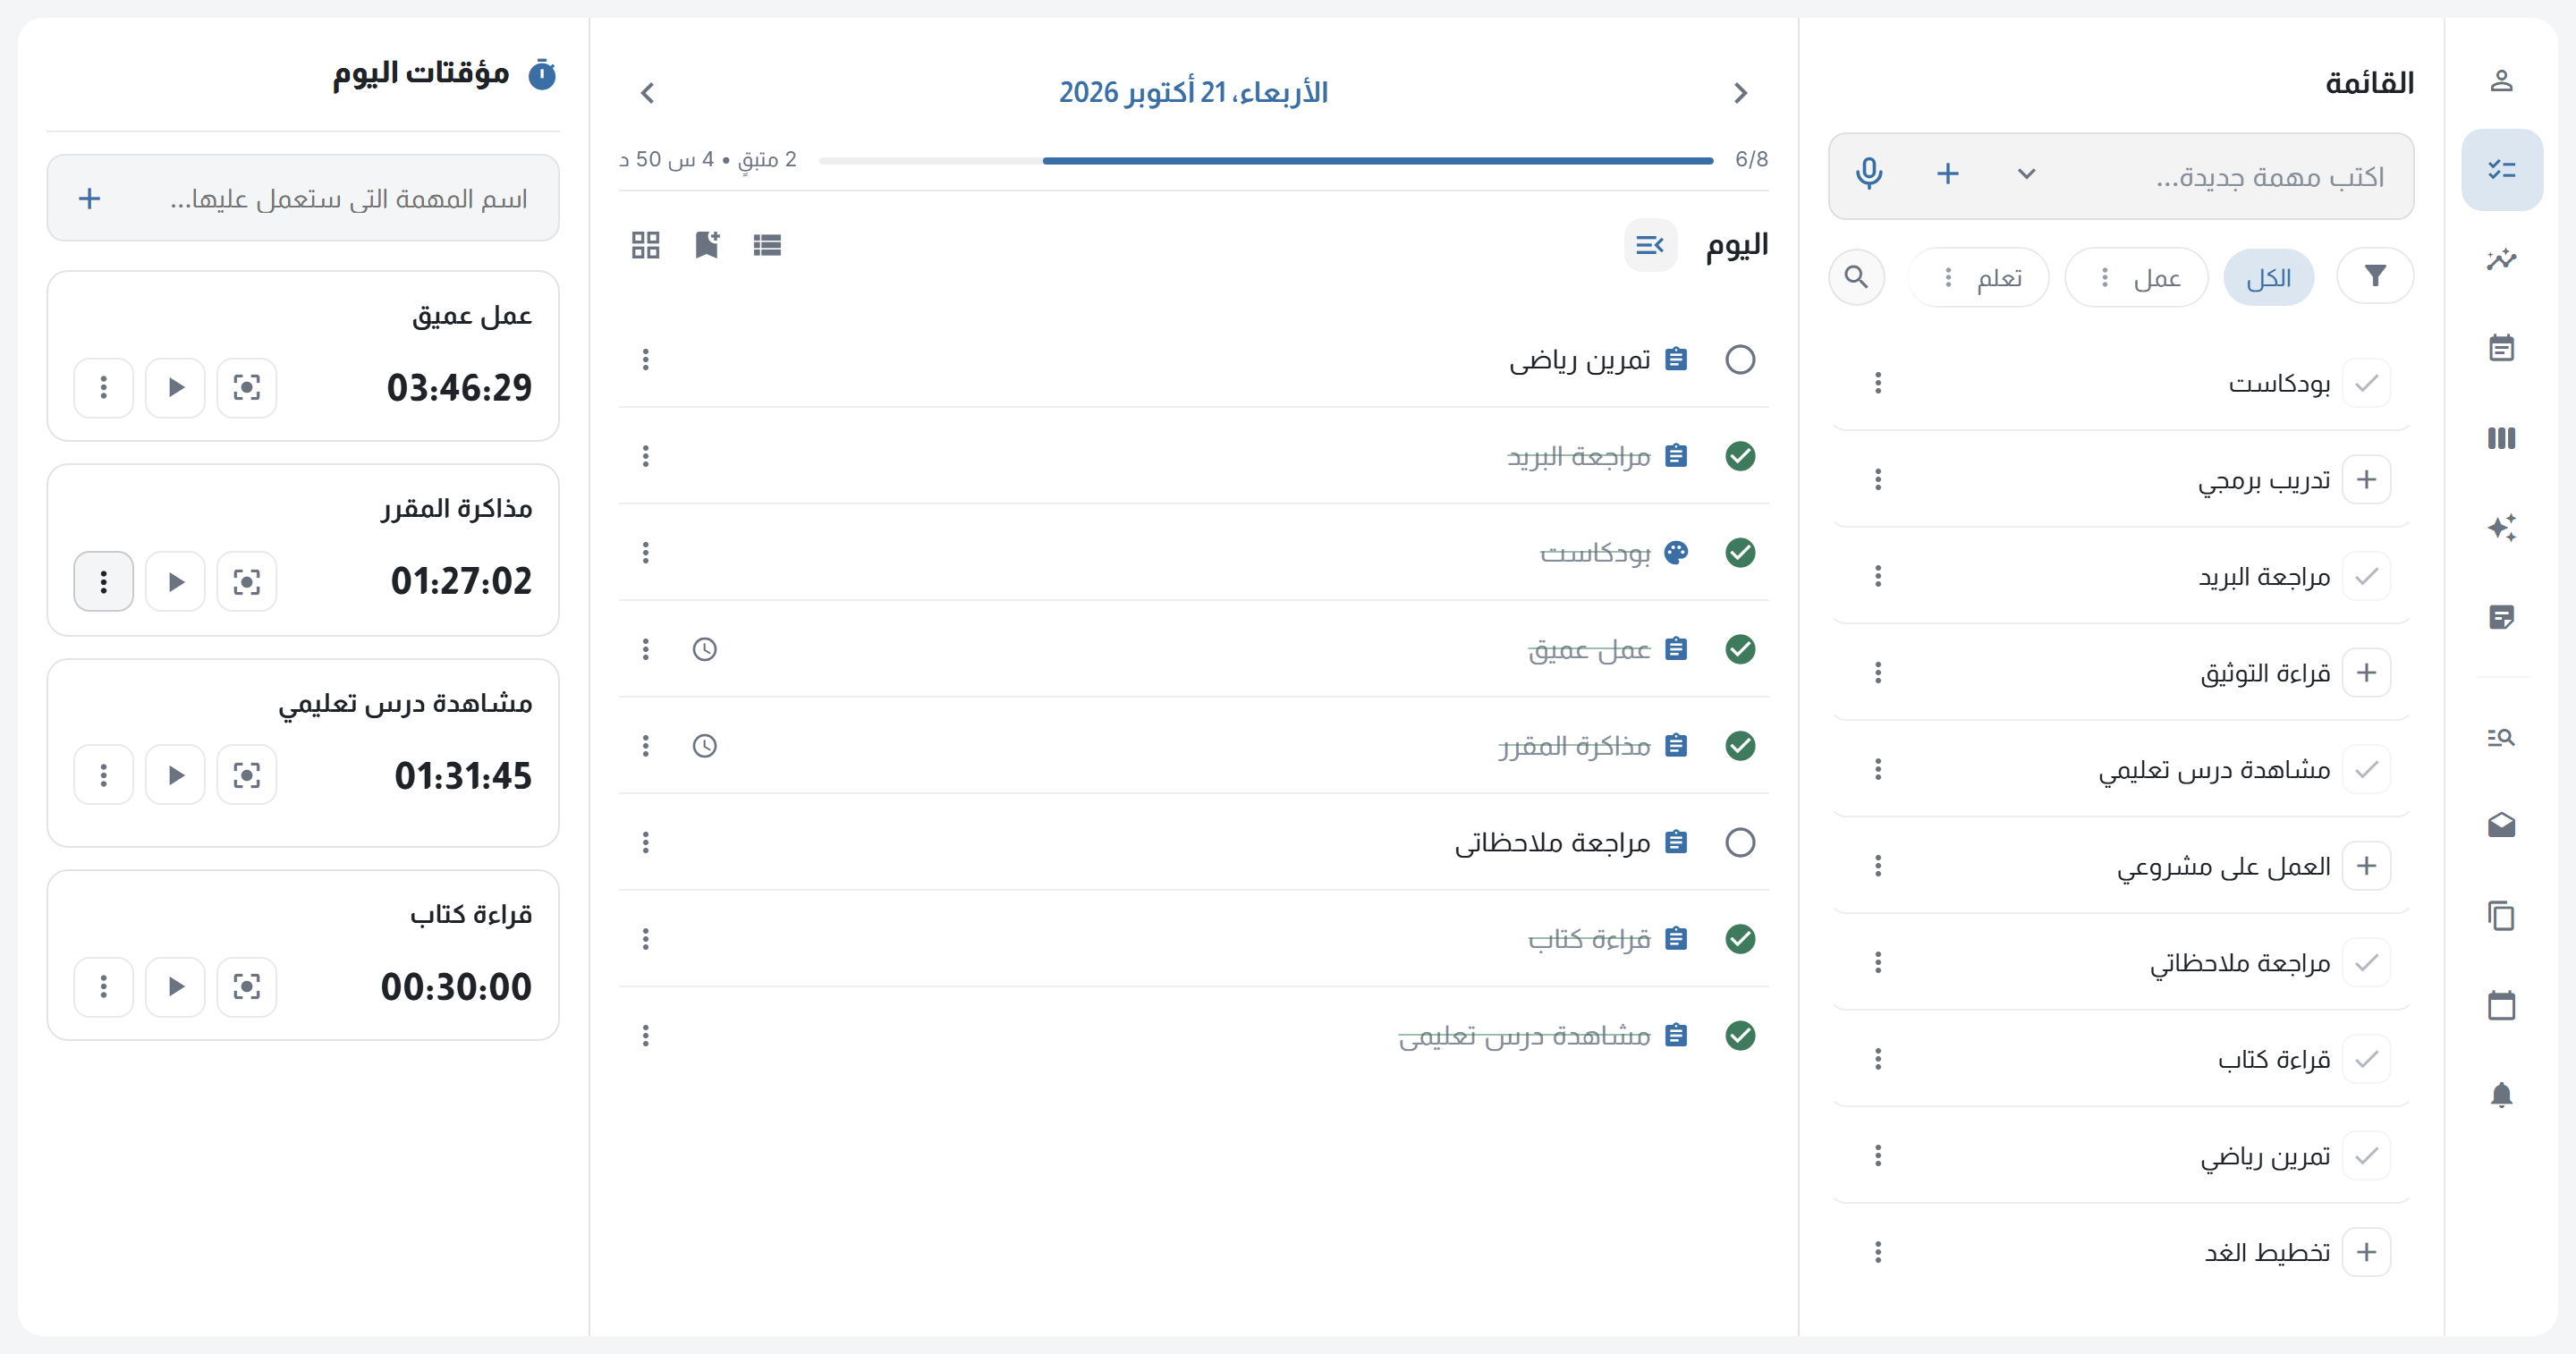Open the user profile icon in sidebar

[x=2501, y=81]
